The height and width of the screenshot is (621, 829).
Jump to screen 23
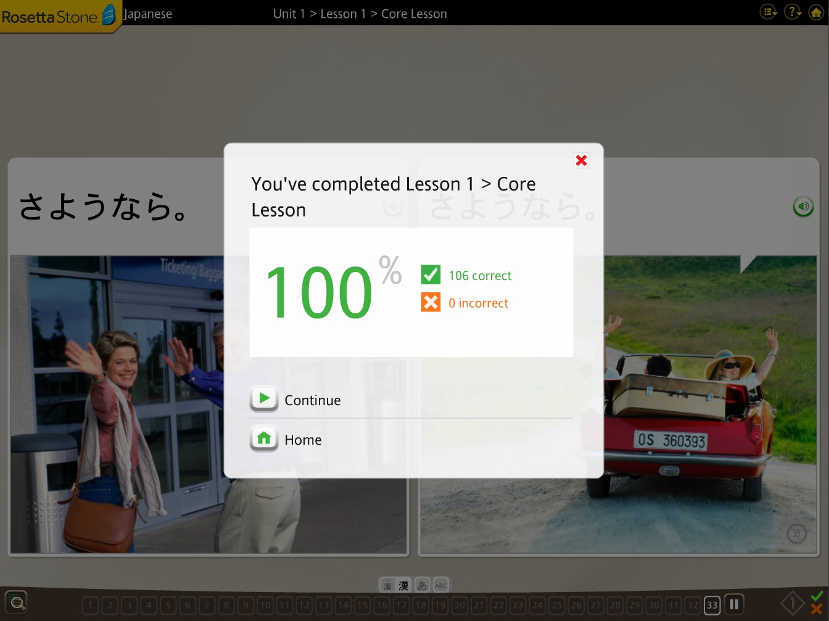click(518, 605)
